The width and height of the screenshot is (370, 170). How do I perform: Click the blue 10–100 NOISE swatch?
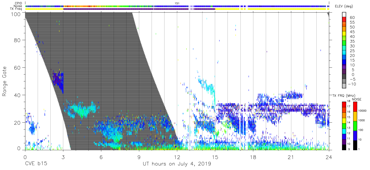point(355,135)
